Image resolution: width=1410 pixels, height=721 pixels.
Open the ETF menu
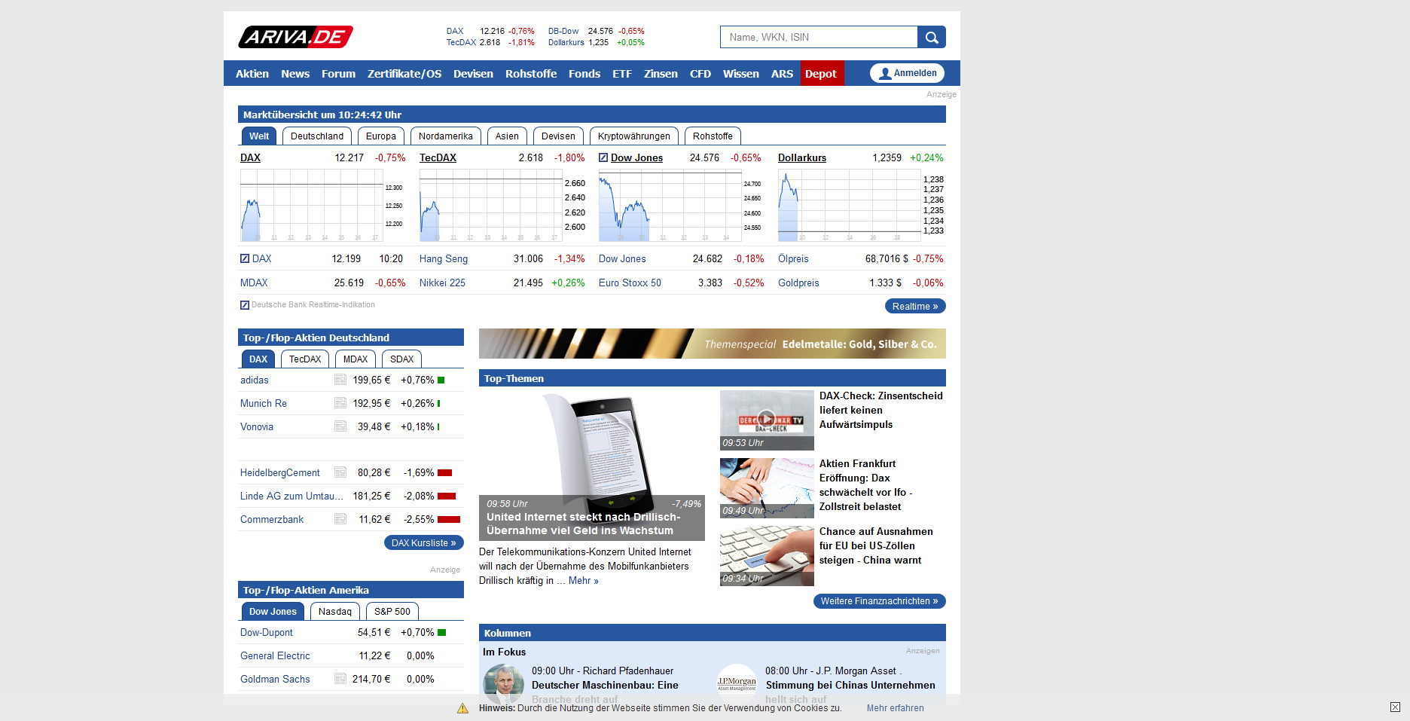[x=622, y=73]
